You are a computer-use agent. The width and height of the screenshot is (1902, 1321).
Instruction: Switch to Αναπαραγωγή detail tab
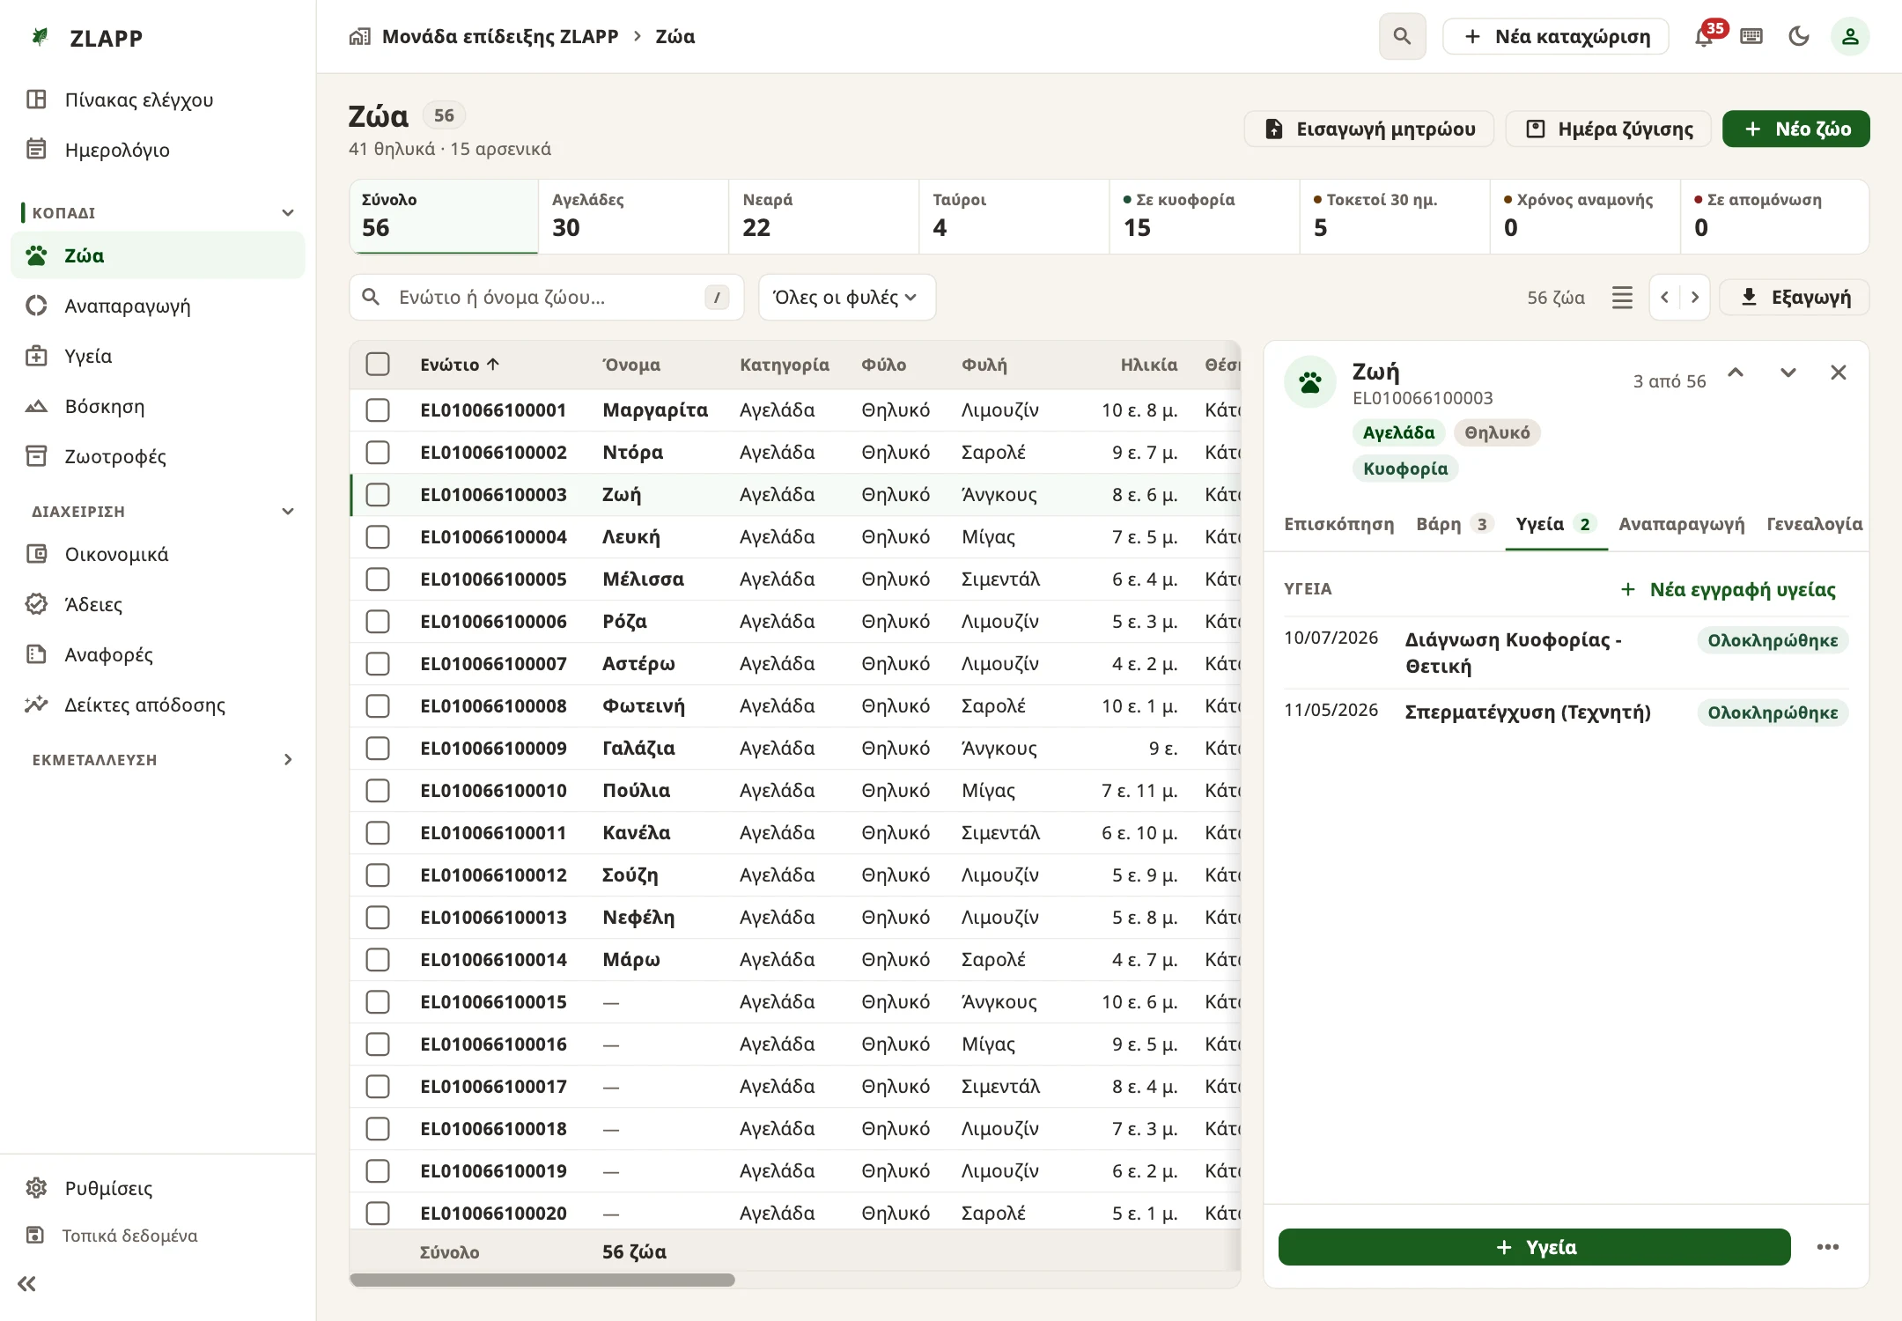point(1681,525)
